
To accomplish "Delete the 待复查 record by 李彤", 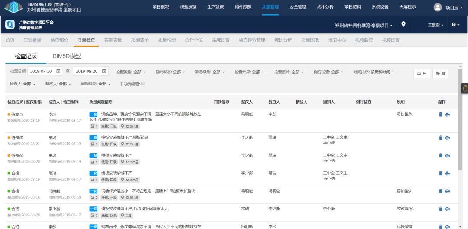I will tap(441, 114).
